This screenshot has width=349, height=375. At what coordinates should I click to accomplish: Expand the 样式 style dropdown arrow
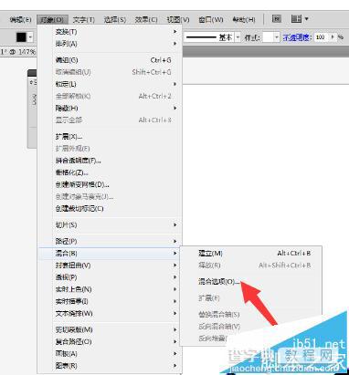click(277, 37)
